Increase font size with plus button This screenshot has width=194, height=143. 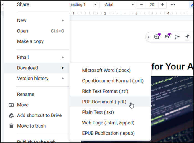click(x=162, y=5)
